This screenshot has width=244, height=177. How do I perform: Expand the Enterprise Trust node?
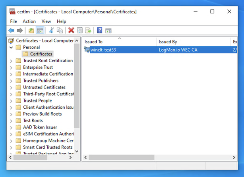coord(11,67)
